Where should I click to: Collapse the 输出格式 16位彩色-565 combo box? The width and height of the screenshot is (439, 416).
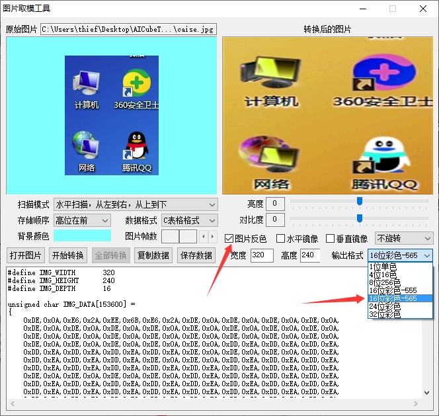401,255
